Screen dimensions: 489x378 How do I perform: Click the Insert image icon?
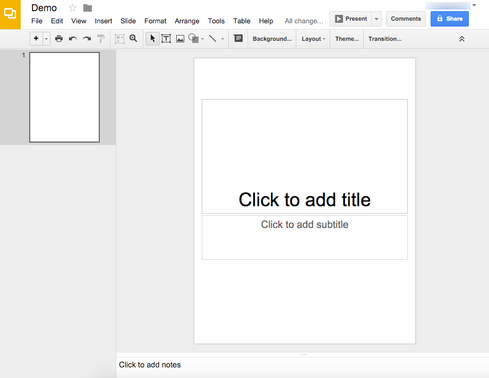click(x=180, y=38)
